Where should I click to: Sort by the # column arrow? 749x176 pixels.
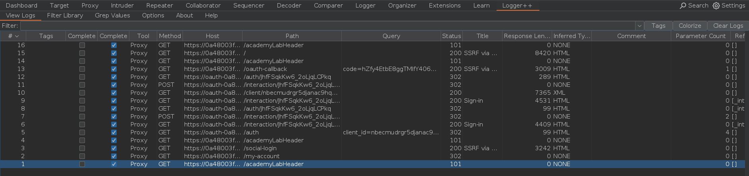(x=17, y=36)
